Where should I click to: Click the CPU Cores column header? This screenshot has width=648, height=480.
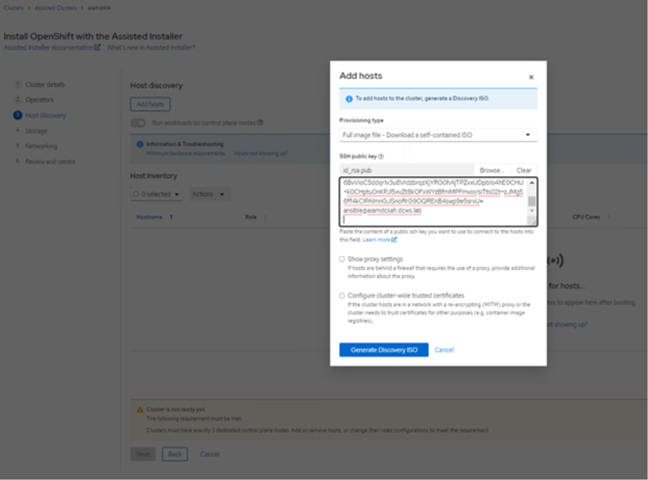586,217
